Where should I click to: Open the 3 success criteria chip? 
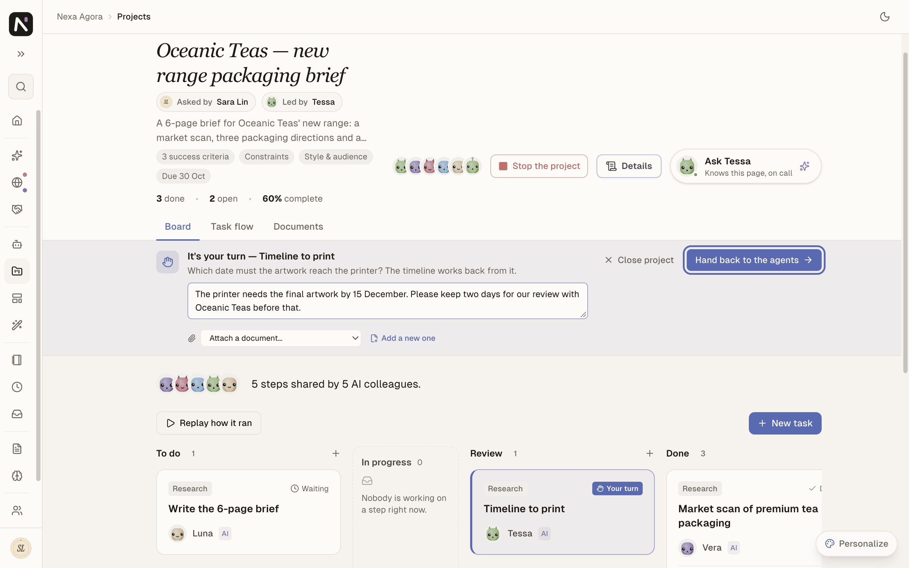click(x=195, y=157)
